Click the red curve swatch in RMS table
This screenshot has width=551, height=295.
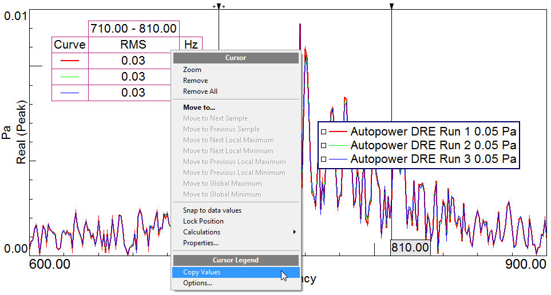[69, 60]
